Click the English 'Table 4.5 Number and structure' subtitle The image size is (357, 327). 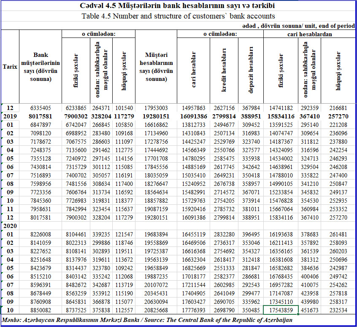tap(178, 16)
